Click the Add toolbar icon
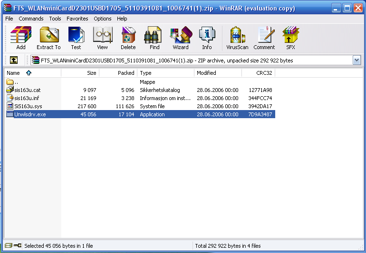Image resolution: width=366 pixels, height=253 pixels. coord(21,38)
